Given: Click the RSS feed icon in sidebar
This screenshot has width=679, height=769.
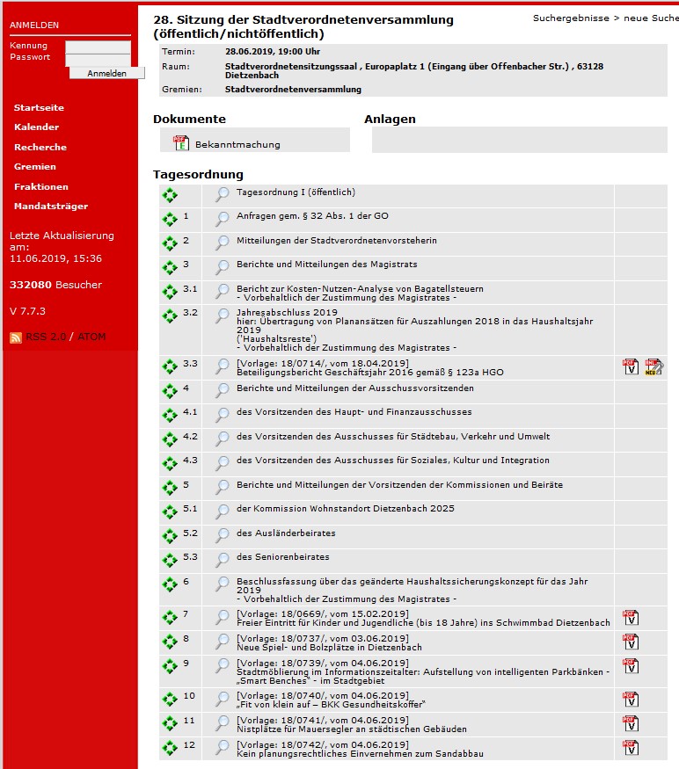Looking at the screenshot, I should pos(16,337).
